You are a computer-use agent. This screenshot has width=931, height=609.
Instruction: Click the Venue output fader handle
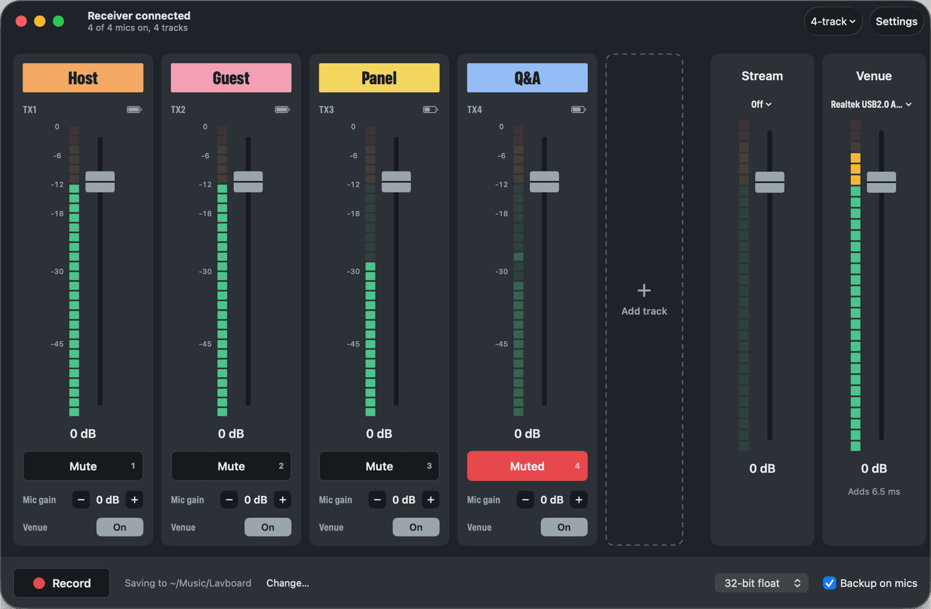coord(881,182)
